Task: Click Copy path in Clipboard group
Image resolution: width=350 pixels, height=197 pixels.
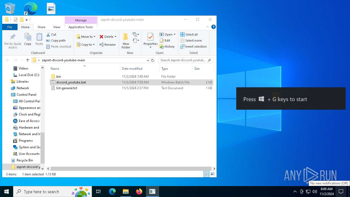Action: (56, 40)
